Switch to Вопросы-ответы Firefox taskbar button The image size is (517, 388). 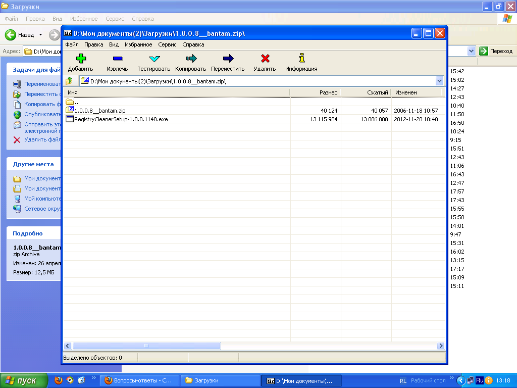(x=140, y=380)
